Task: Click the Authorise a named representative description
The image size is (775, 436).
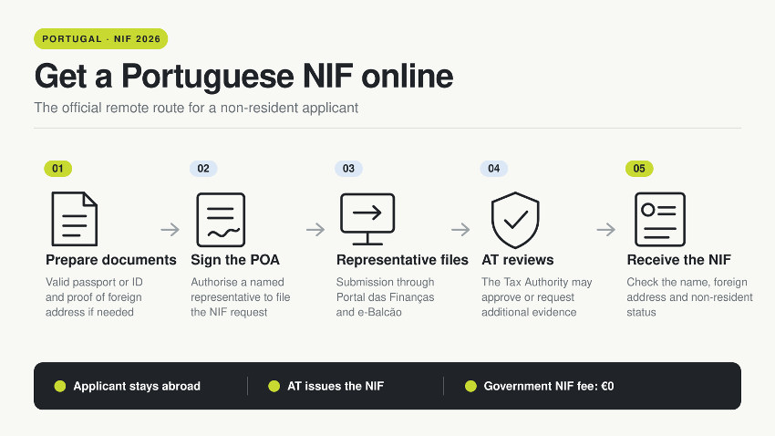Action: 240,297
